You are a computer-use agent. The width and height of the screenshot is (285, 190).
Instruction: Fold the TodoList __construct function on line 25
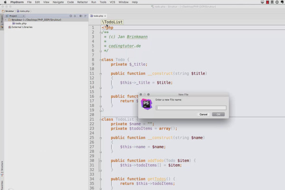[101, 138]
